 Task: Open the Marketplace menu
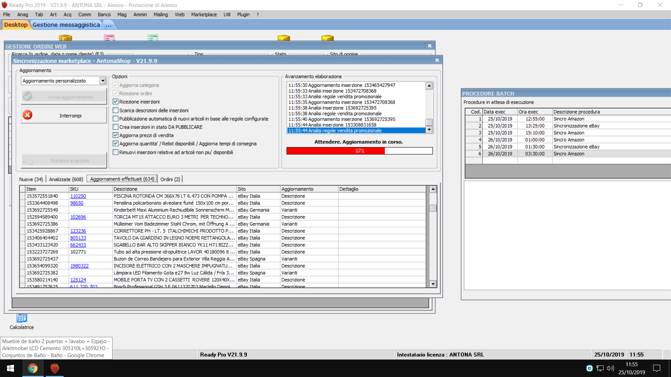click(x=204, y=14)
